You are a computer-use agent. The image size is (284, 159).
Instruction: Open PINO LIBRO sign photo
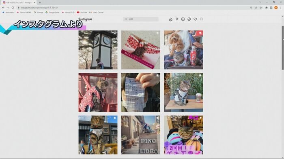click(x=141, y=135)
